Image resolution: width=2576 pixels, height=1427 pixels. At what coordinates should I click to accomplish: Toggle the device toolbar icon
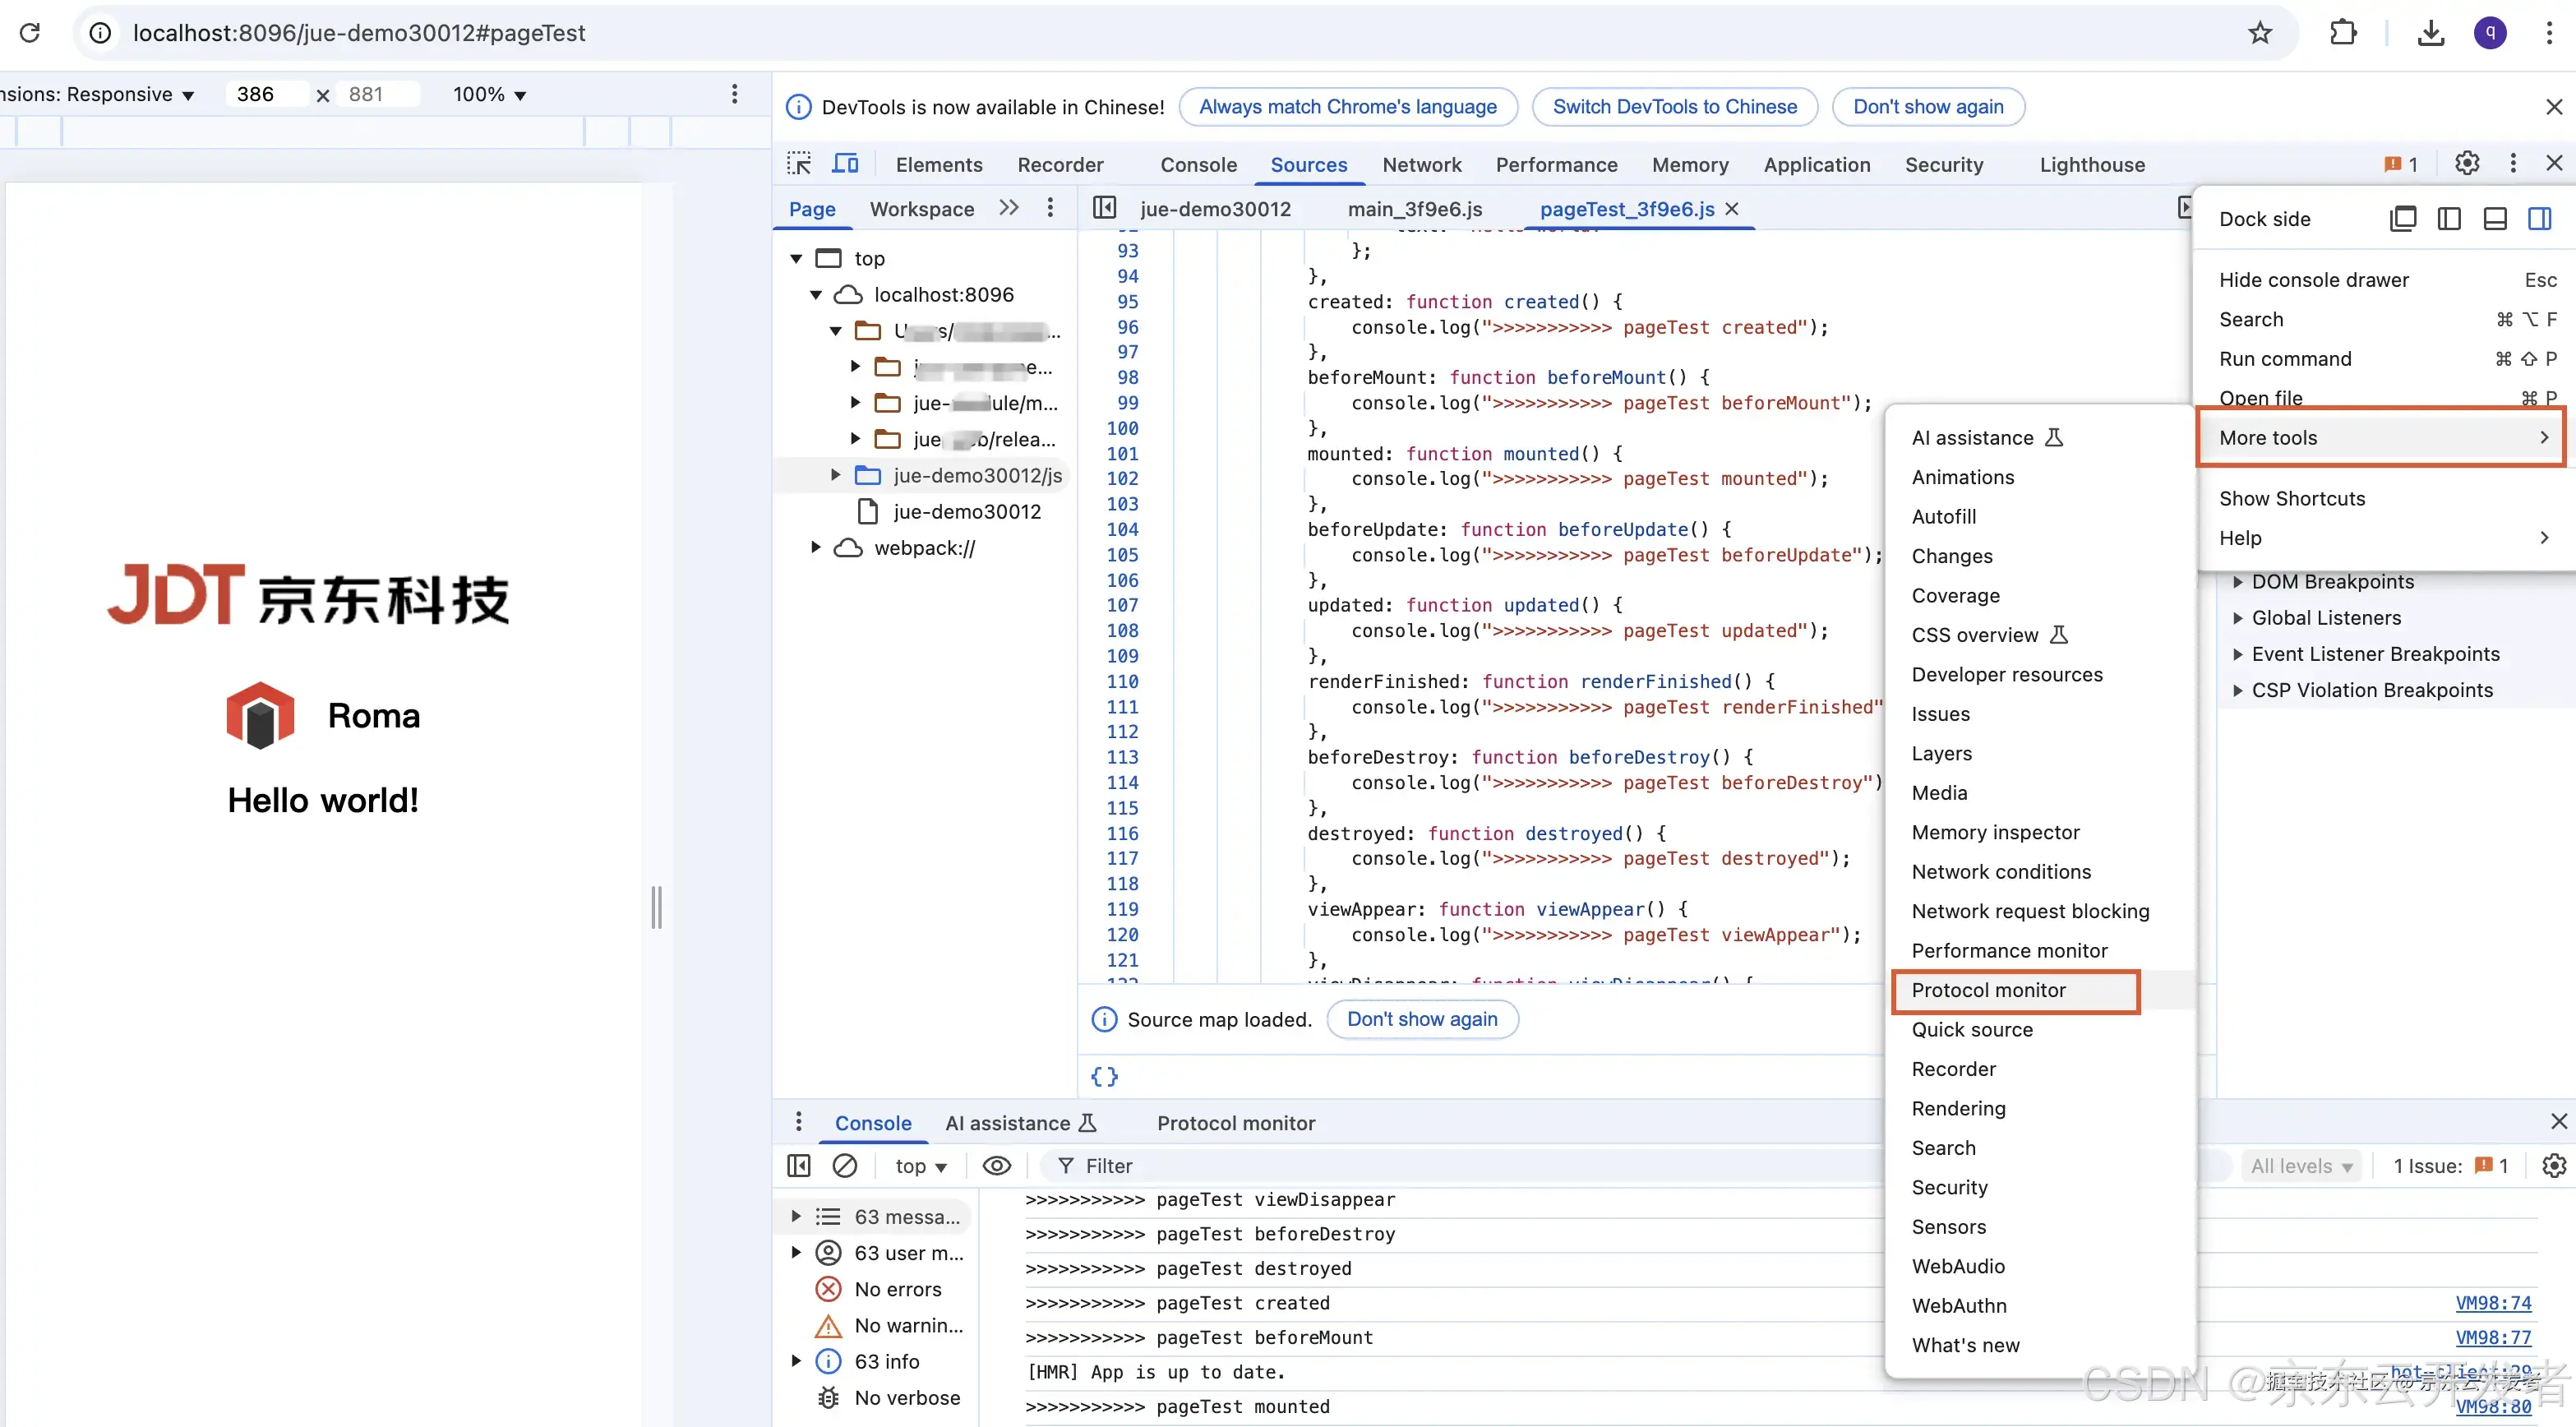click(846, 163)
